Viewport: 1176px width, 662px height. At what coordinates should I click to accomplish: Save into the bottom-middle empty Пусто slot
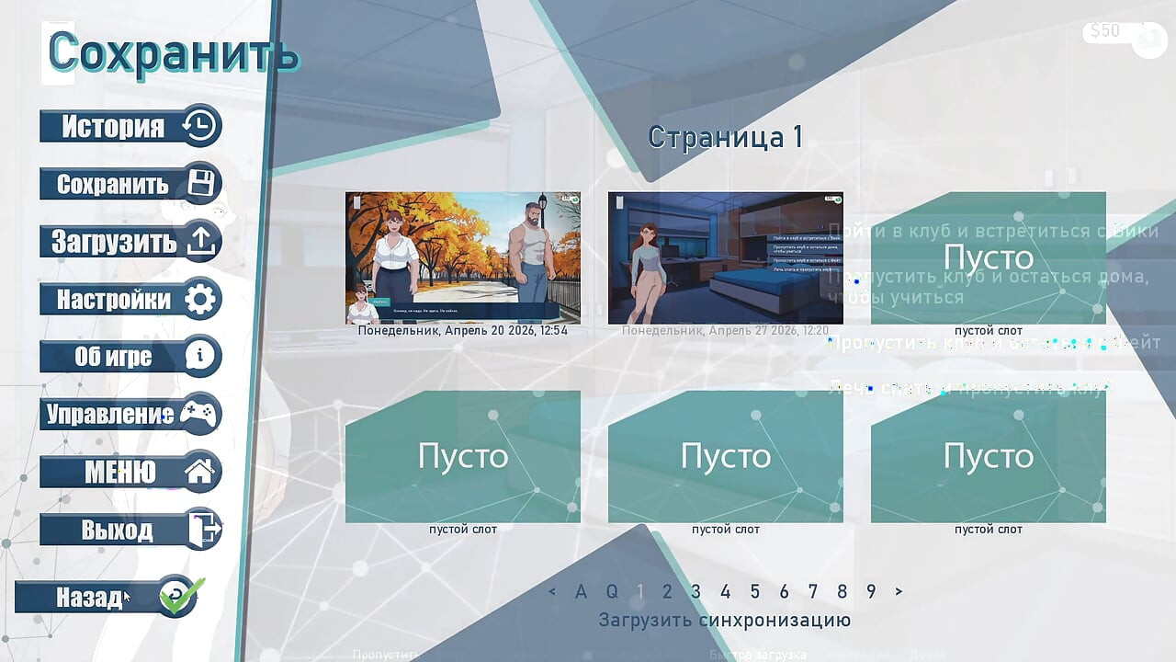726,457
